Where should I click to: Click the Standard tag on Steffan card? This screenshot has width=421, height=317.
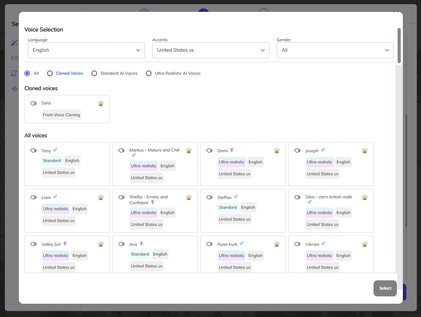click(x=228, y=207)
